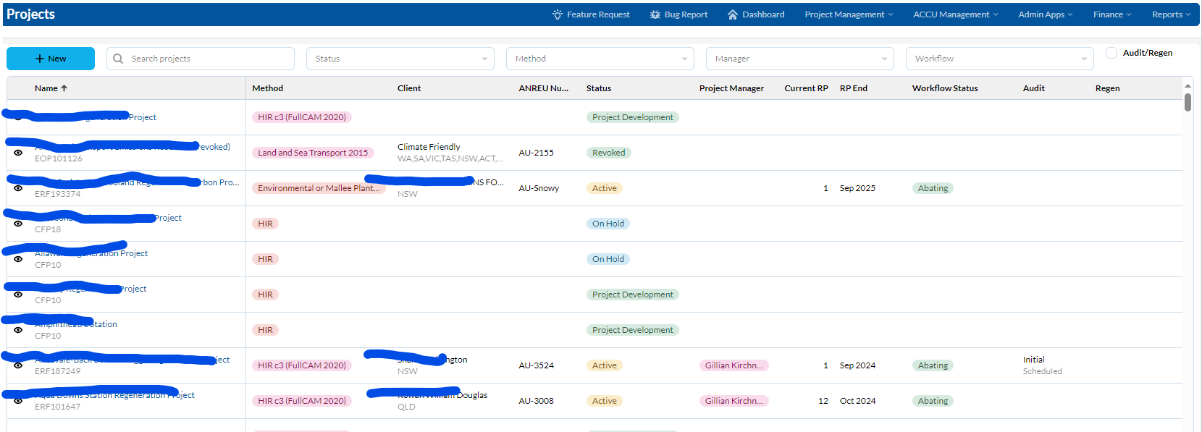Sort by ANREU Nu... column header
The width and height of the screenshot is (1202, 432).
544,88
